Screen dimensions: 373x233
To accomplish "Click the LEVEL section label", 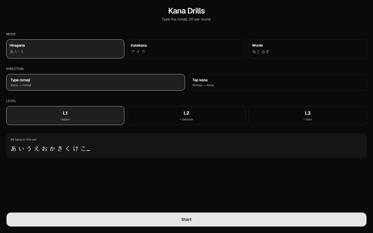I will pos(11,101).
